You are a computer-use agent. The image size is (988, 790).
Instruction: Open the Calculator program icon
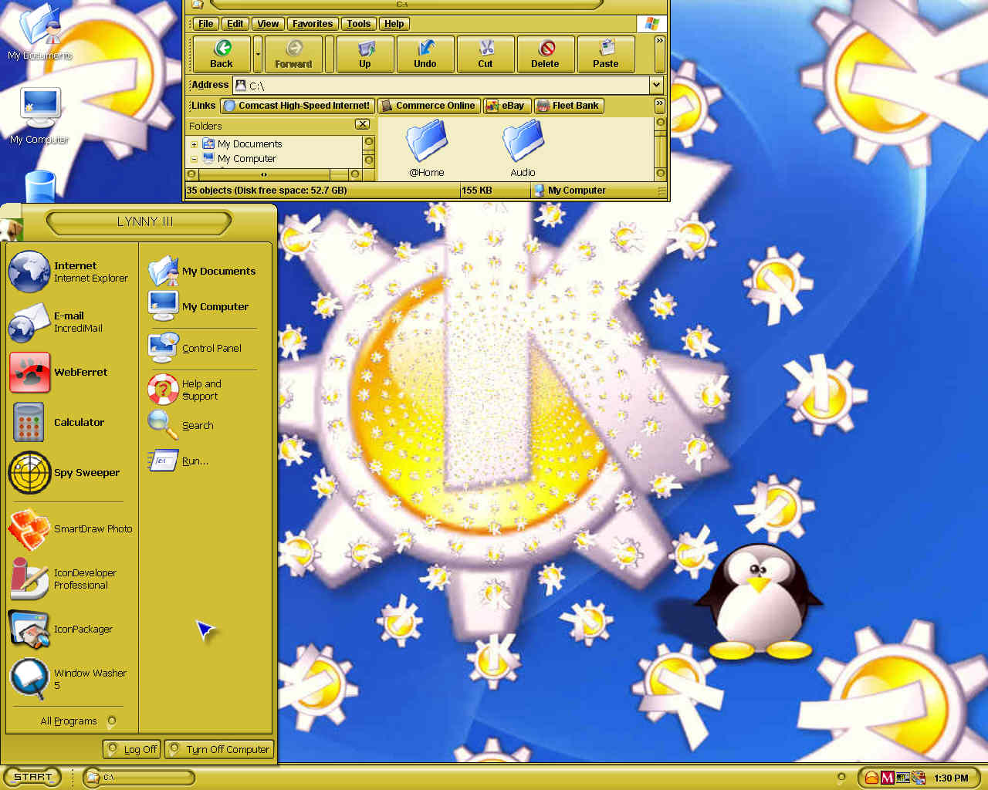click(29, 422)
